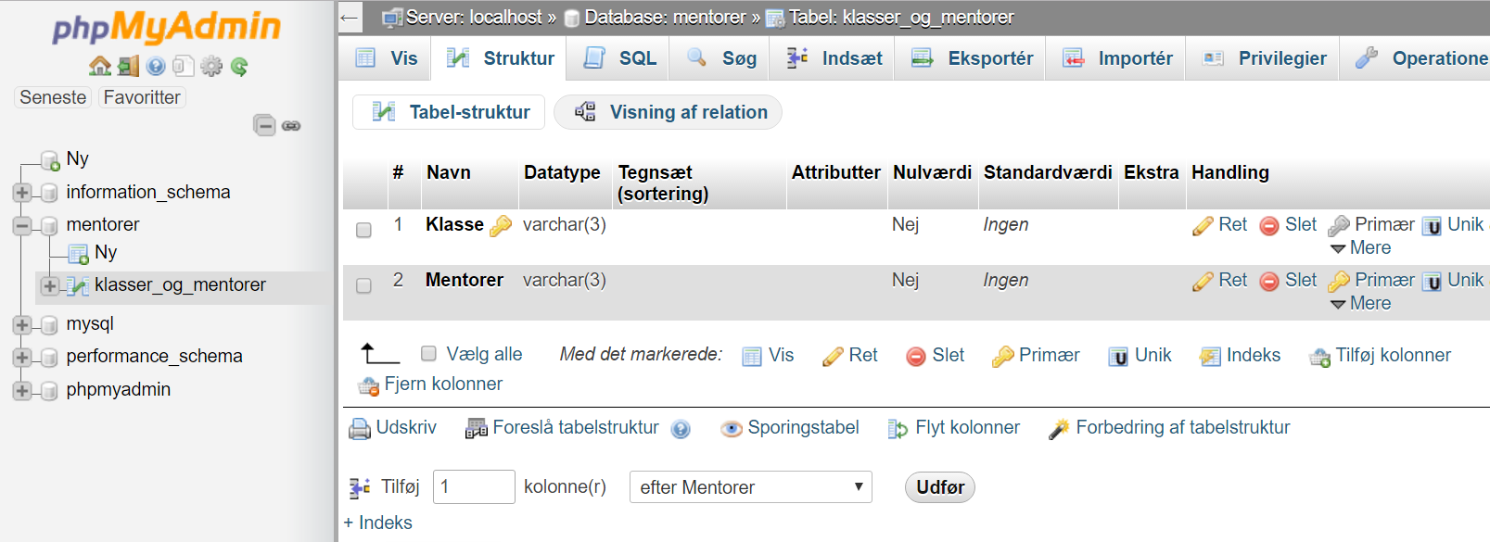Click the green reload navigation icon
The height and width of the screenshot is (542, 1490).
[239, 66]
